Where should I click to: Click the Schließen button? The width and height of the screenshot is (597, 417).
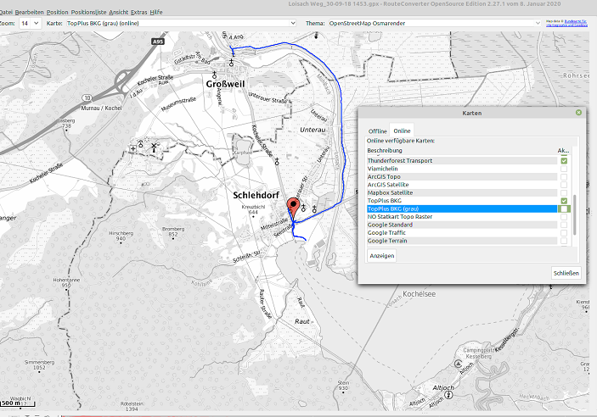(x=566, y=273)
